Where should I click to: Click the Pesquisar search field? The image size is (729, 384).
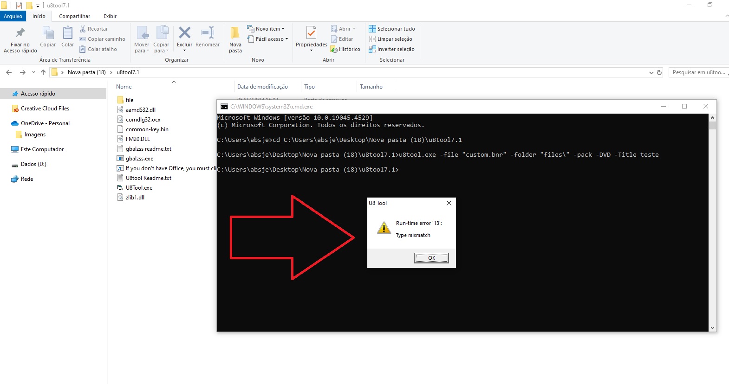point(699,72)
